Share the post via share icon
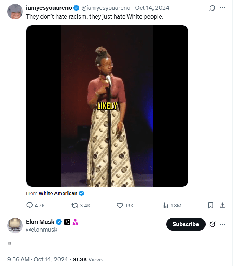 click(222, 206)
